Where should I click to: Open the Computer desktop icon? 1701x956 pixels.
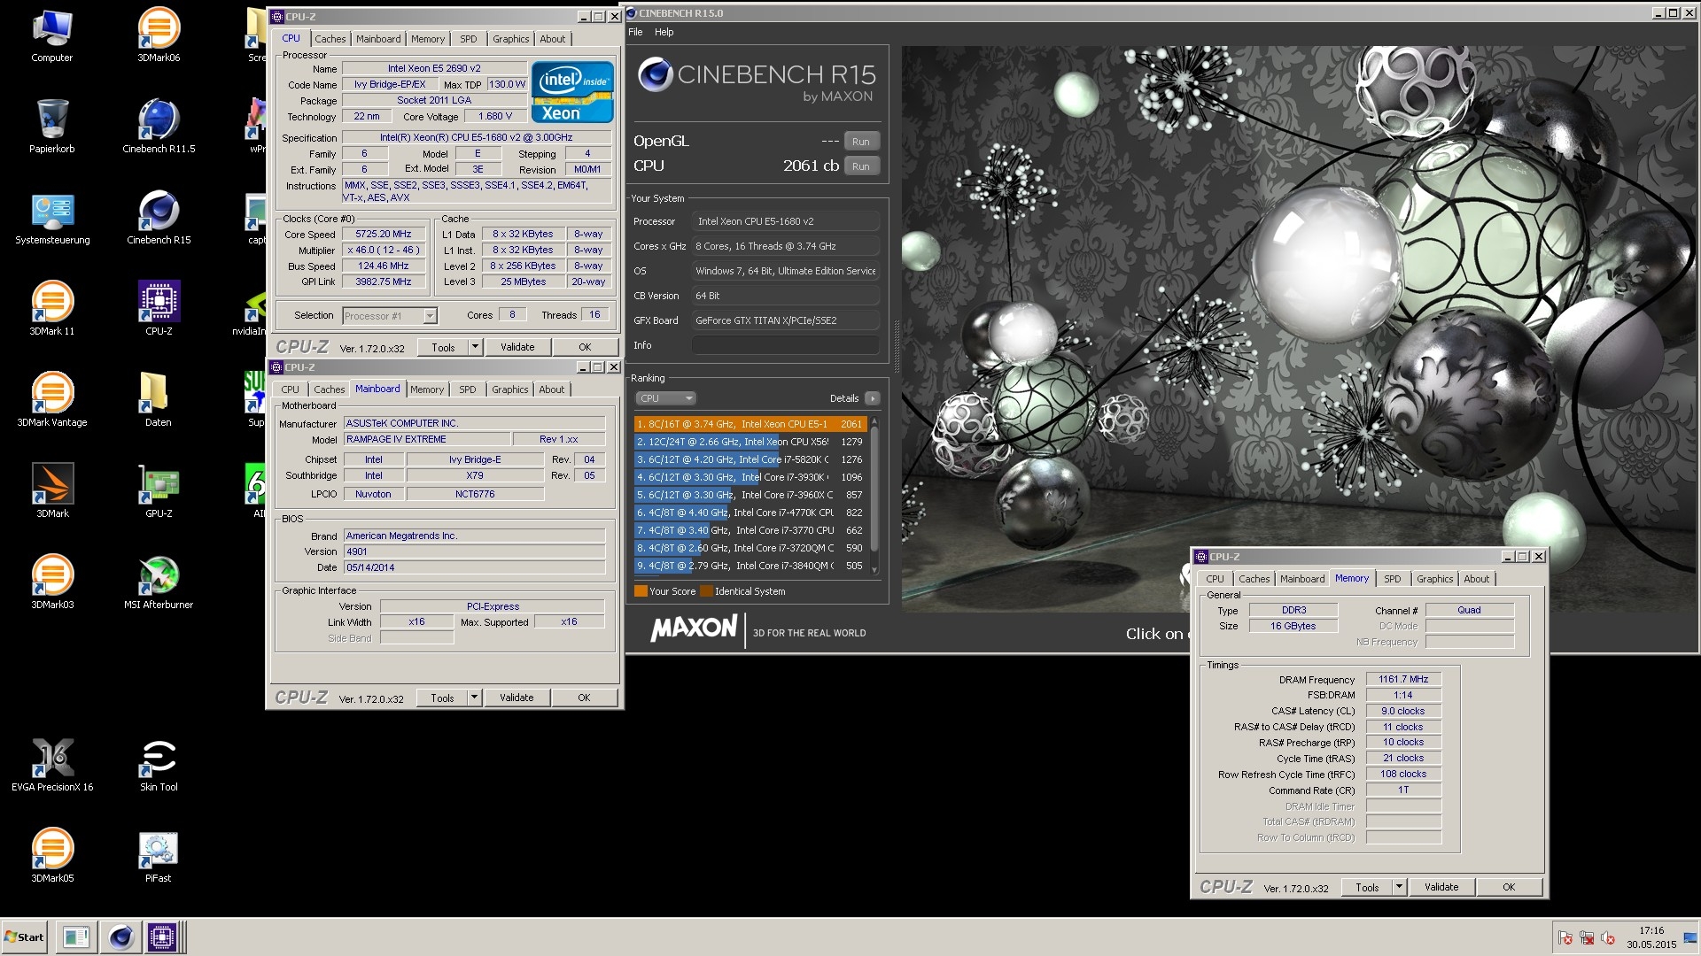51,35
